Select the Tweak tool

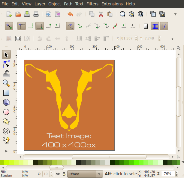tap(6, 74)
